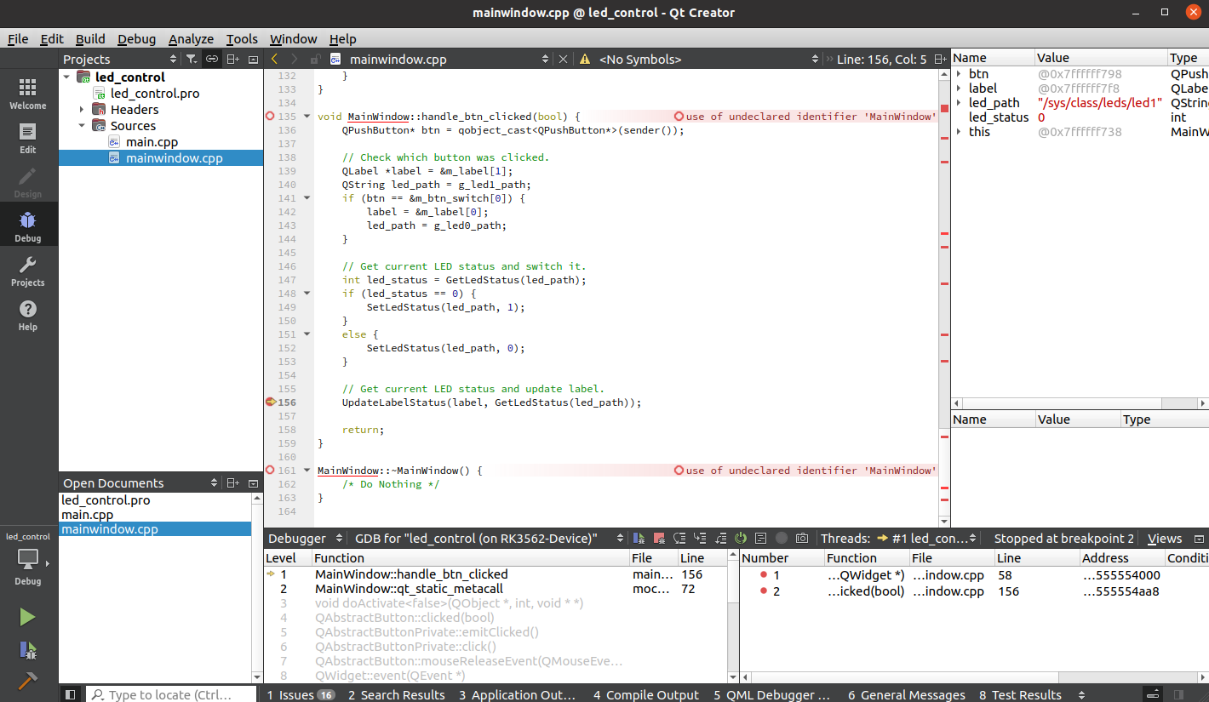Switch to Projects mode with wrench icon
Screen dimensions: 1209x702
[27, 271]
